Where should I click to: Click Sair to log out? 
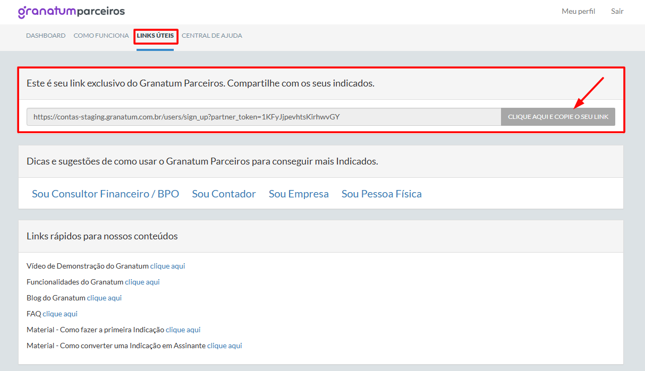pos(617,11)
